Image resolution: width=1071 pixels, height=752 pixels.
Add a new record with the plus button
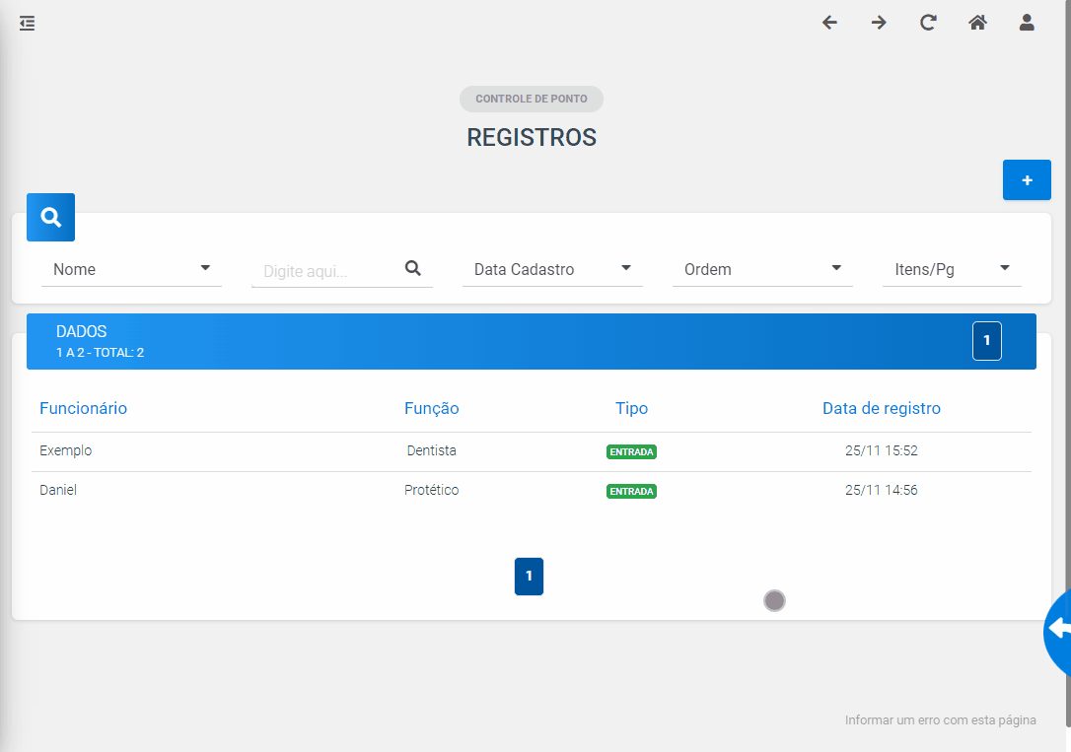point(1027,180)
